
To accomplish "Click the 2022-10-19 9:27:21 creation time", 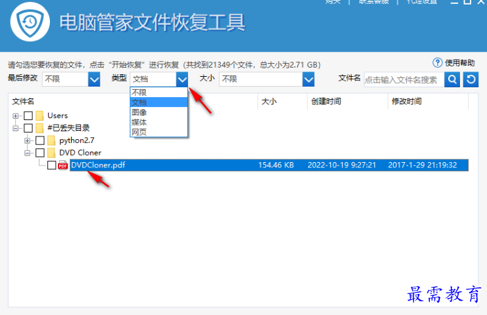I will tap(342, 165).
